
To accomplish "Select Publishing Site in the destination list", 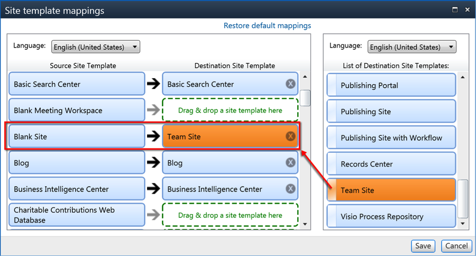I will (391, 111).
